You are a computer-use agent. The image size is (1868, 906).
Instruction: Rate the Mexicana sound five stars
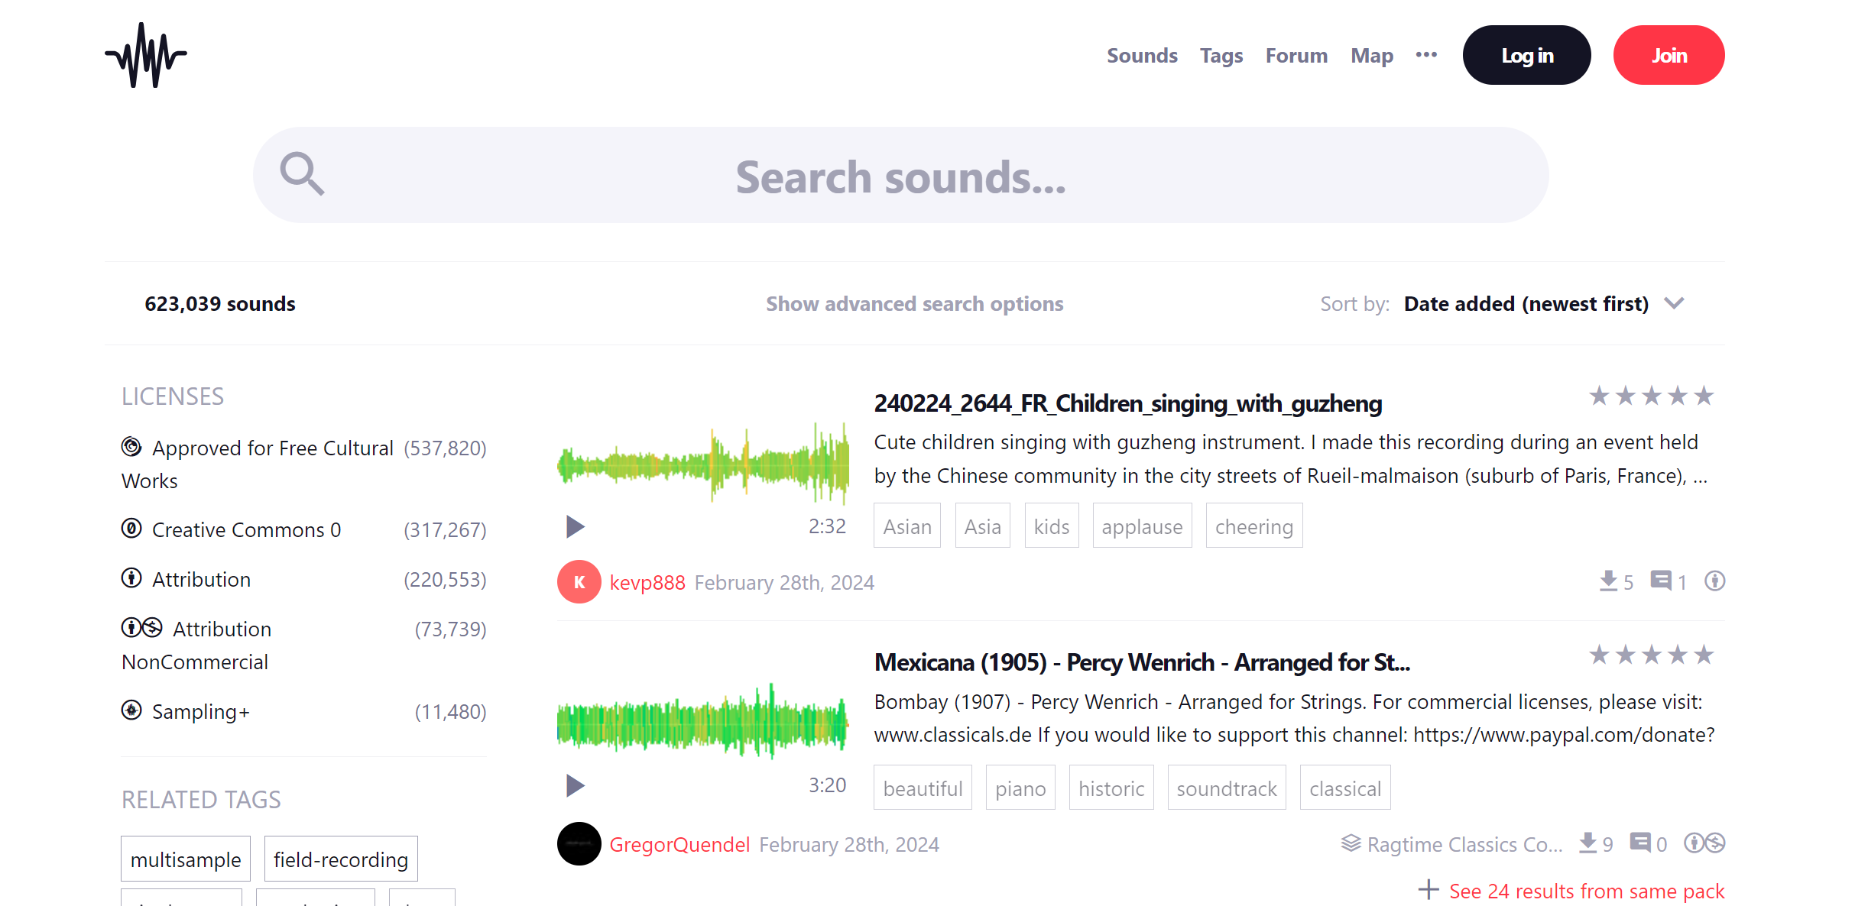[x=1704, y=654]
